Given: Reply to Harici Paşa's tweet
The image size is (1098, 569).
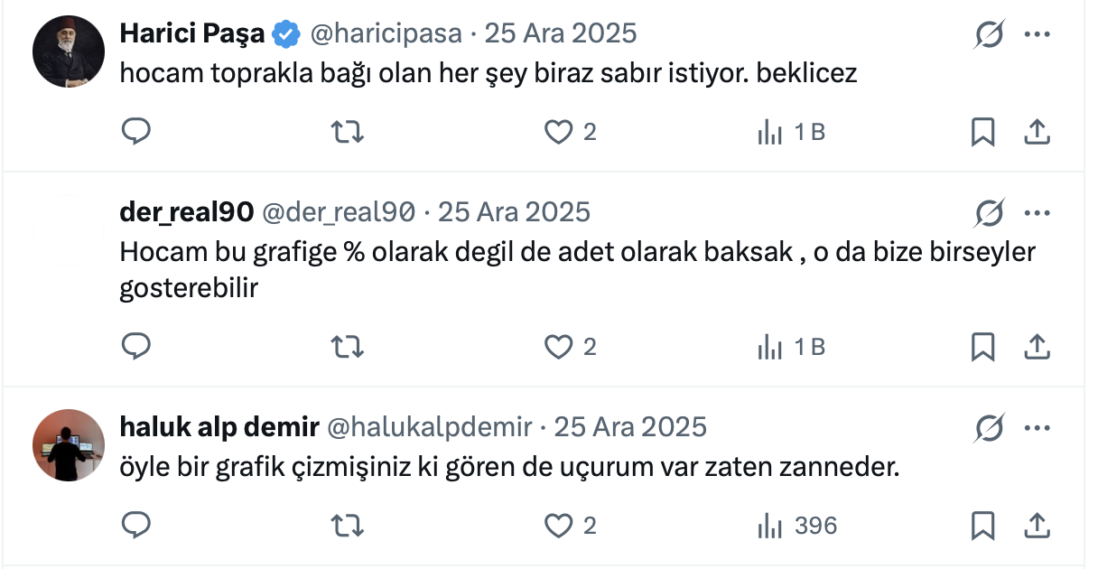Looking at the screenshot, I should click(x=135, y=132).
